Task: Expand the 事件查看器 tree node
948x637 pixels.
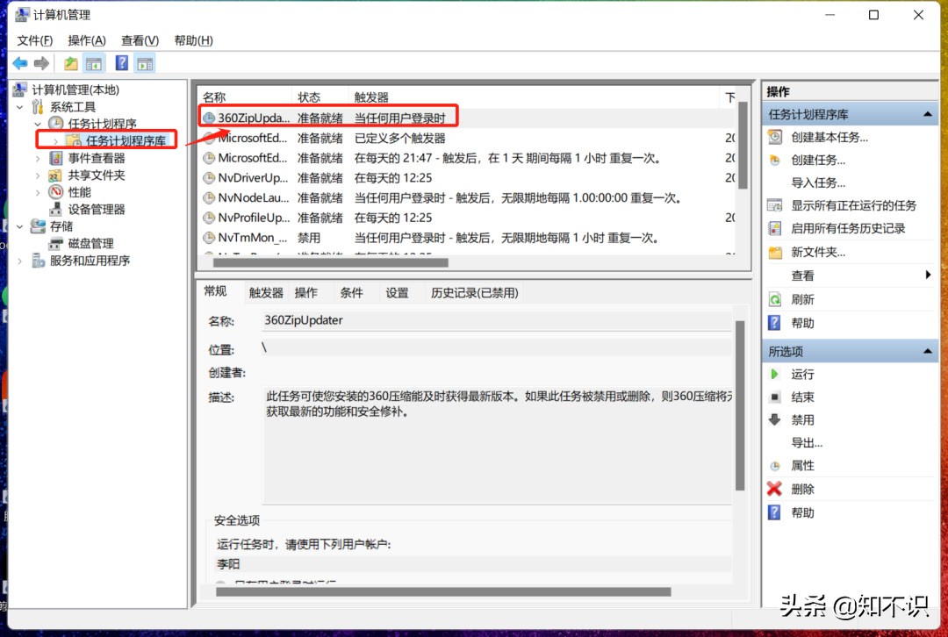Action: [38, 158]
